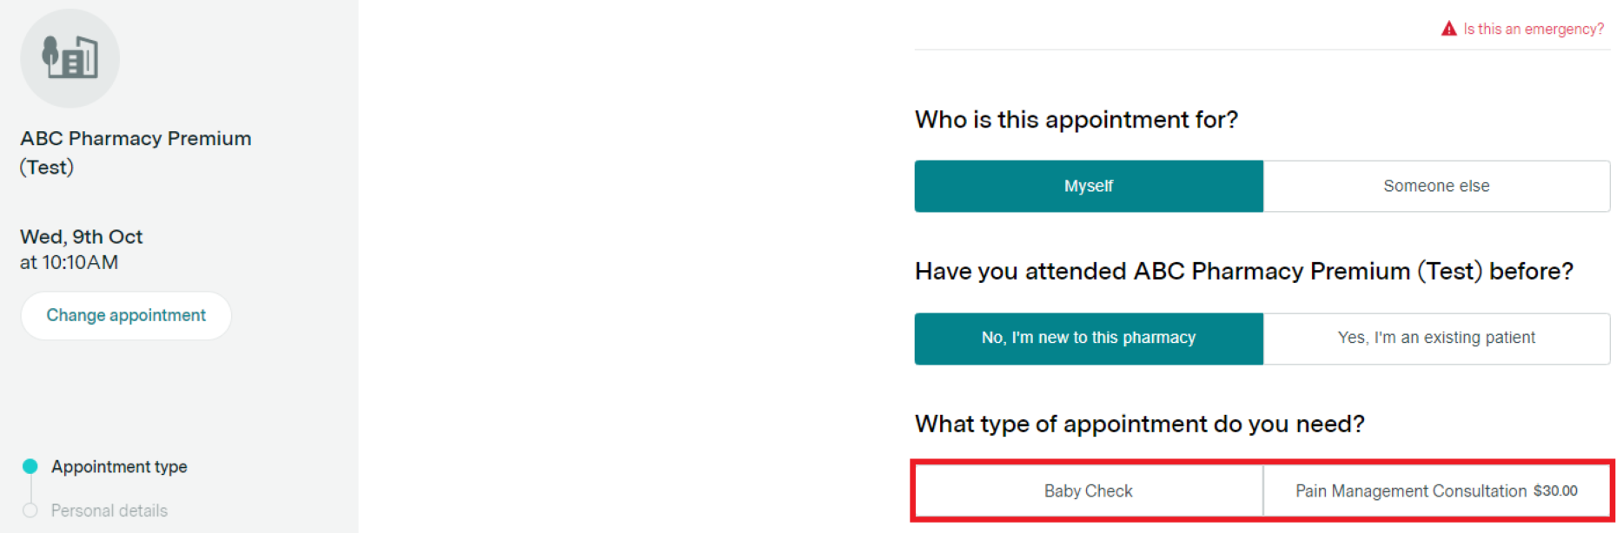Screen dimensions: 1623x533
Task: Open the "Is this an emergency?" link
Action: click(1534, 29)
